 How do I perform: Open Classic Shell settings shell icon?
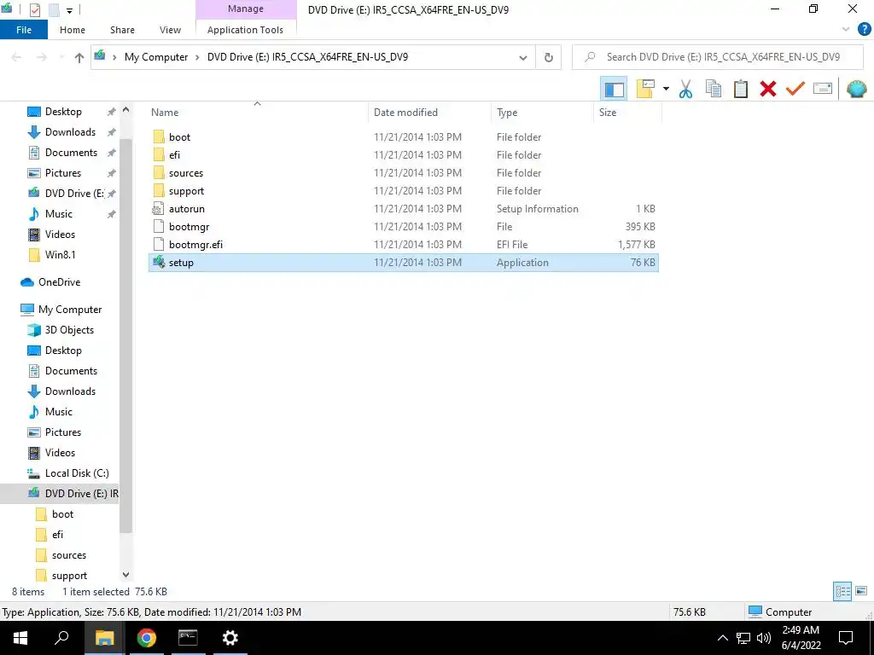click(x=856, y=89)
